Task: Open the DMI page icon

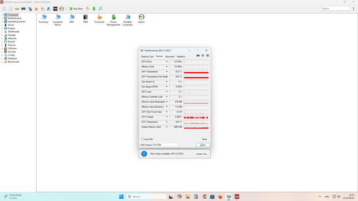Action: tap(72, 19)
